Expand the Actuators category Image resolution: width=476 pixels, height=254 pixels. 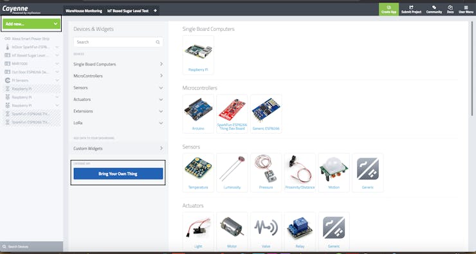tap(118, 100)
